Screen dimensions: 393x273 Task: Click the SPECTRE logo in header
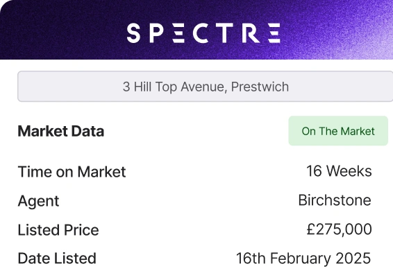point(203,33)
